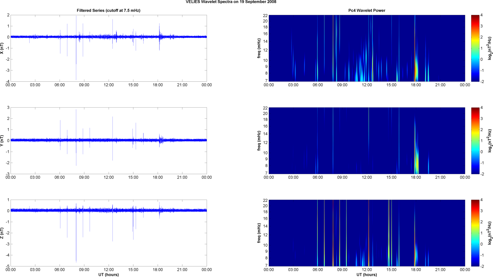Click the top wavelet plot's colorbar

click(x=475, y=48)
